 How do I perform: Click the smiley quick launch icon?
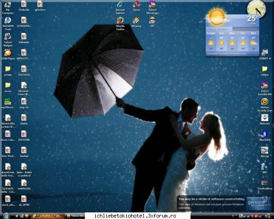coord(27,216)
